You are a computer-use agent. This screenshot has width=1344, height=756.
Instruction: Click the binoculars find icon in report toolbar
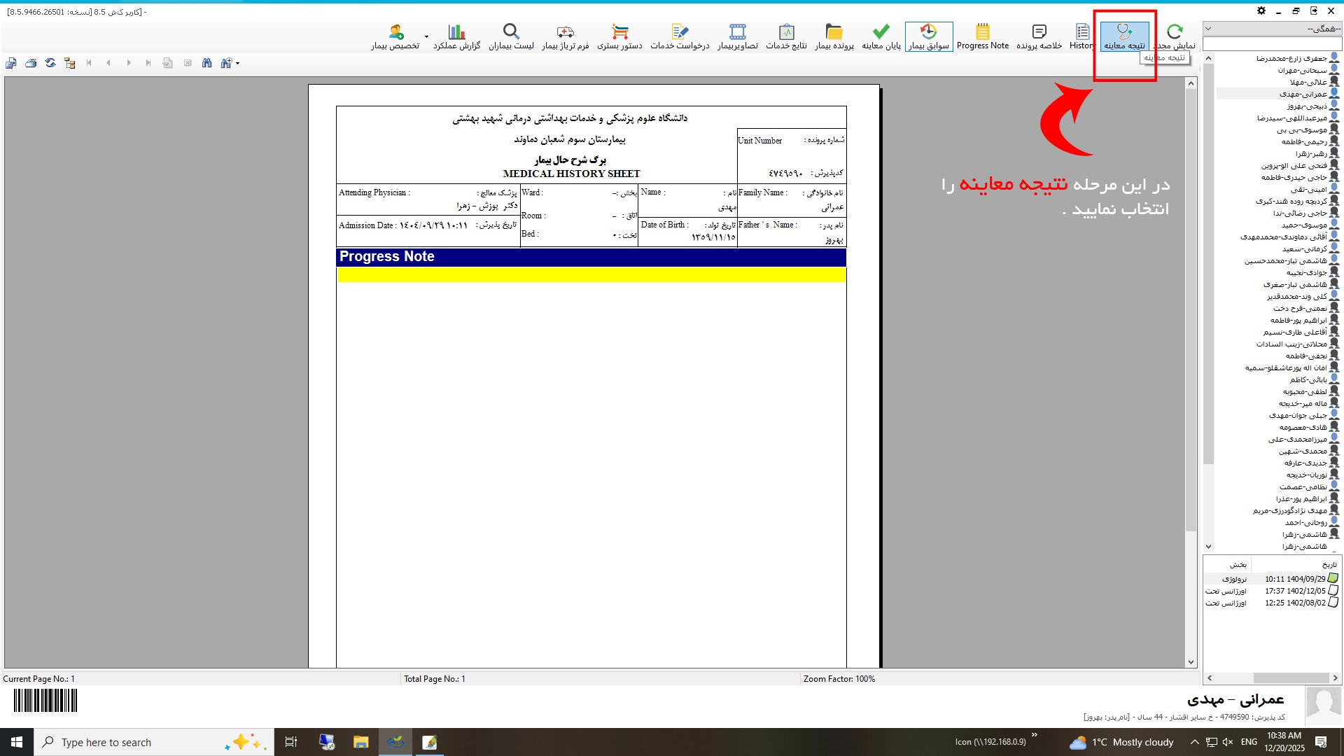pos(206,63)
